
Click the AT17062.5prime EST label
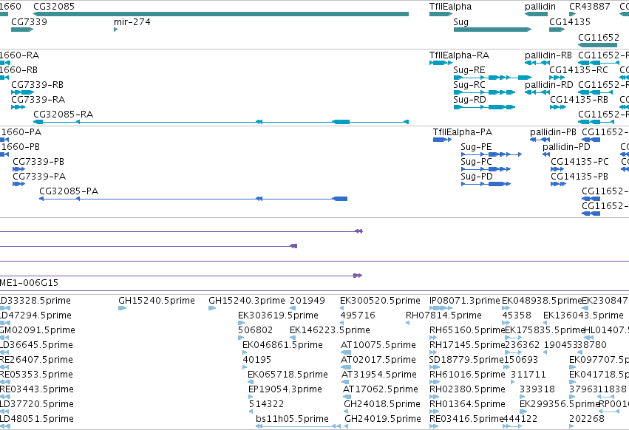381,389
